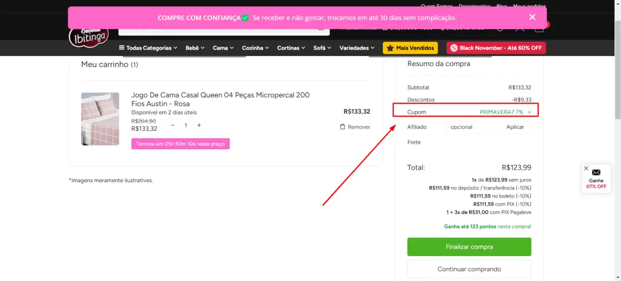Click the Total amount R$123,99
621x281 pixels.
click(516, 168)
